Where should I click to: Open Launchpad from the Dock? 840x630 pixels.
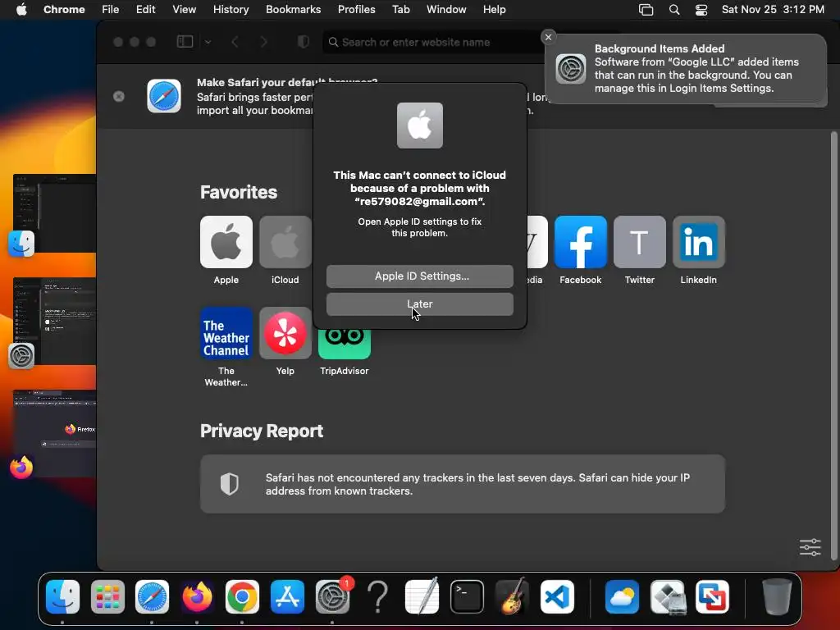click(x=107, y=596)
